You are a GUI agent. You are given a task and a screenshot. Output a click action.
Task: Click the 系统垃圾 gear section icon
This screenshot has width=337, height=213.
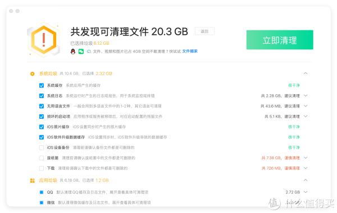33,74
